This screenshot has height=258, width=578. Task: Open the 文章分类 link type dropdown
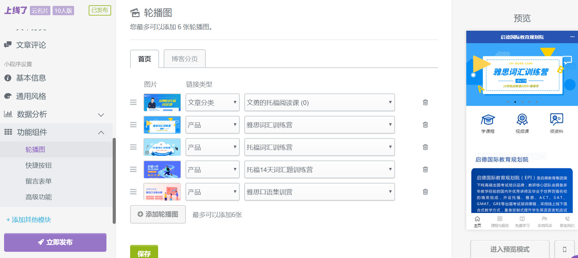pos(213,102)
